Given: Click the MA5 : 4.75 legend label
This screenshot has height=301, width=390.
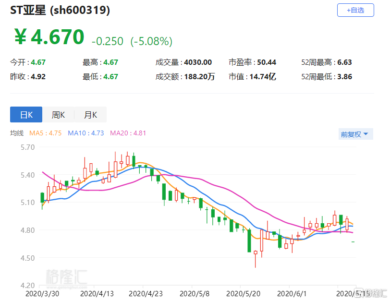Looking at the screenshot, I should [x=45, y=133].
